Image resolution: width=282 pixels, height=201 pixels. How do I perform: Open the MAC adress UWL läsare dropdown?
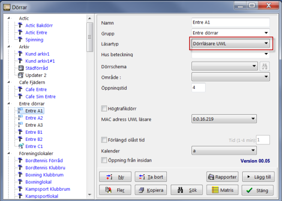(x=224, y=119)
